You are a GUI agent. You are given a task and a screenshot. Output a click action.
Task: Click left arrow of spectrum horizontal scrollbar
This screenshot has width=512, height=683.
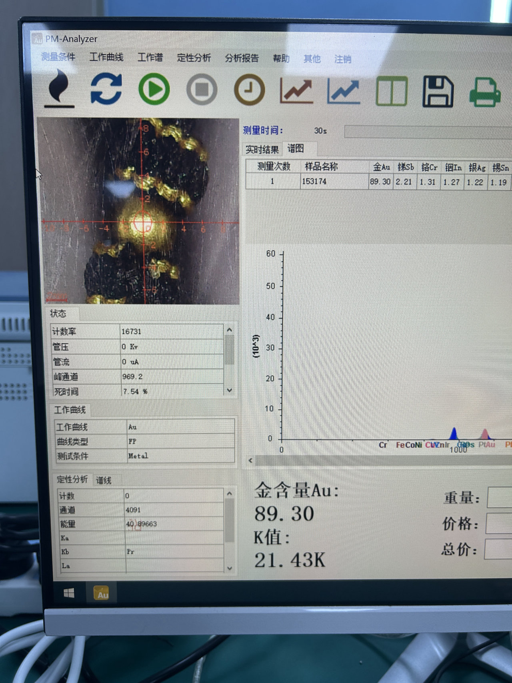(x=250, y=461)
